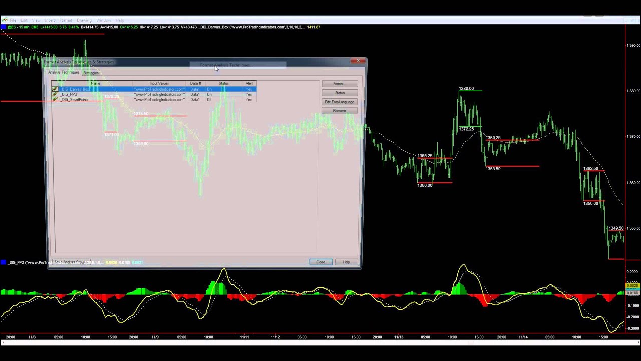
Task: Open the View menu
Action: [36, 20]
